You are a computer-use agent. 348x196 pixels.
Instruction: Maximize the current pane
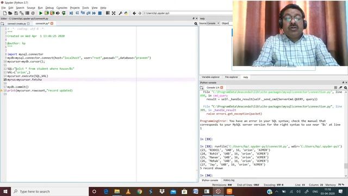108,13
